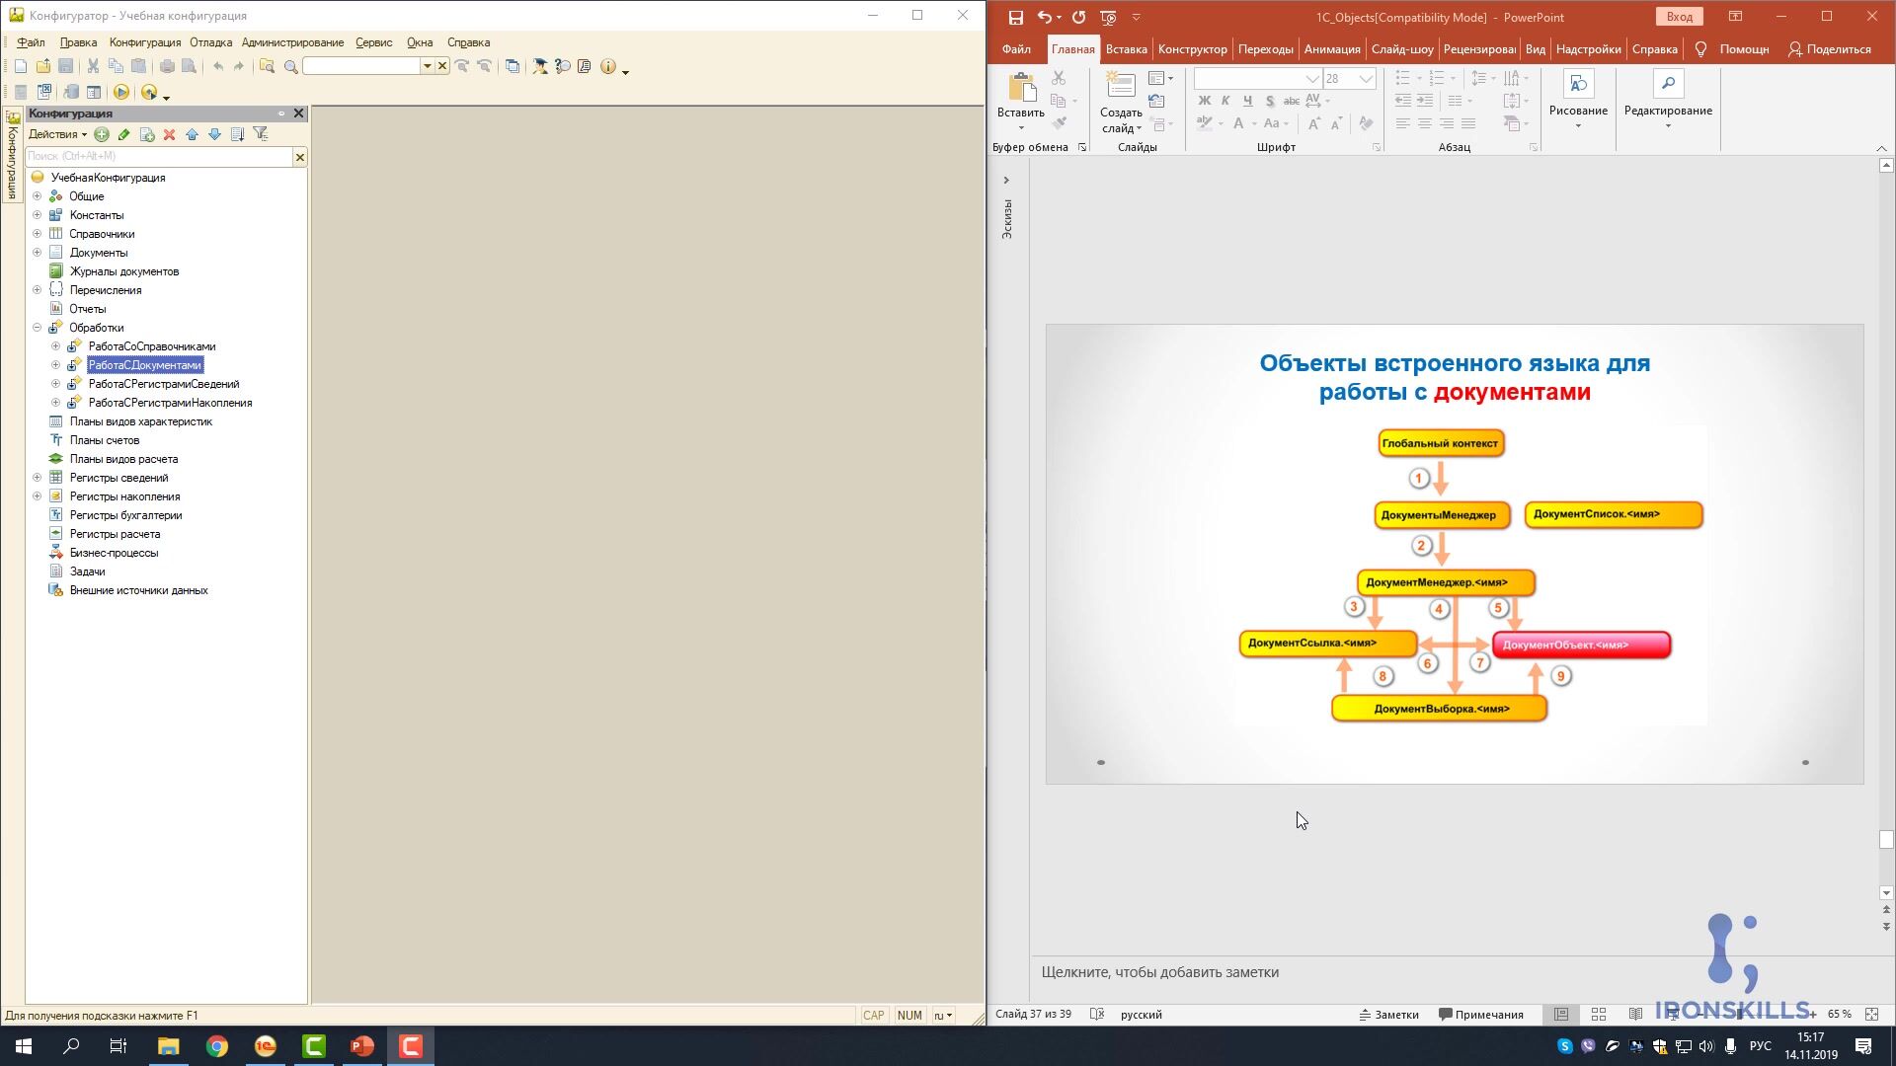1896x1066 pixels.
Task: Click sort list icon in configuration panel
Action: coord(238,134)
